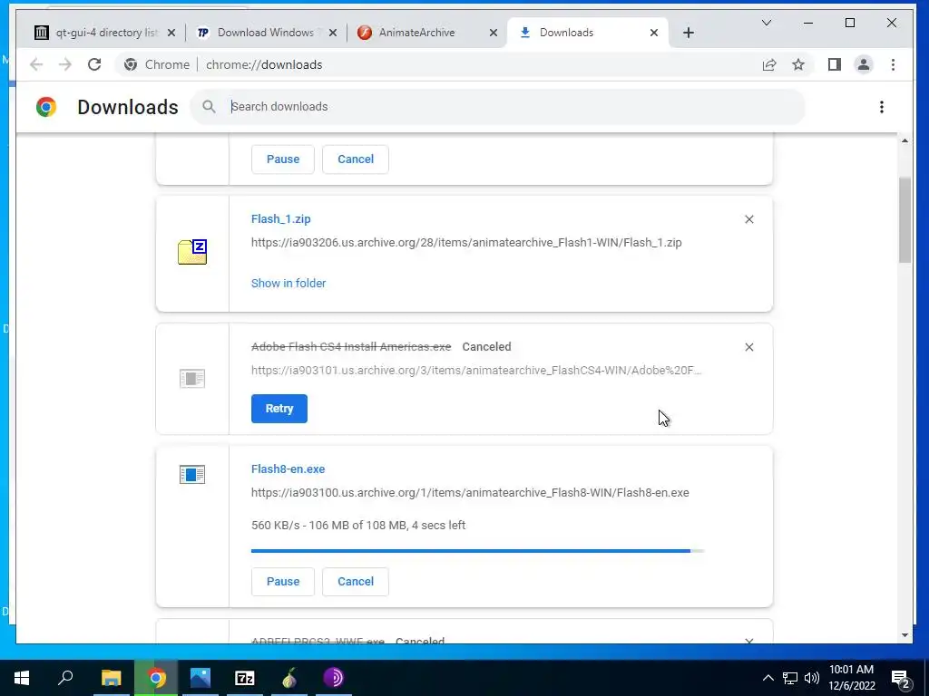The image size is (929, 696).
Task: Open the Chrome profile avatar
Action: pos(864,64)
